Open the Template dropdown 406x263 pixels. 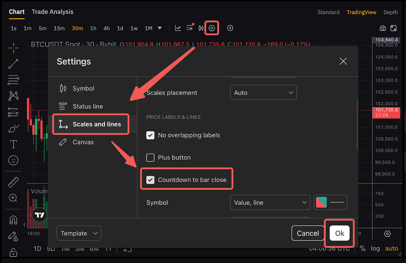click(79, 233)
